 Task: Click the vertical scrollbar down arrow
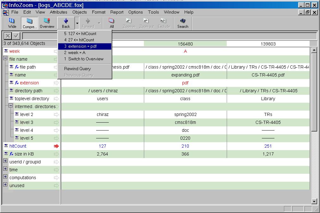314,201
